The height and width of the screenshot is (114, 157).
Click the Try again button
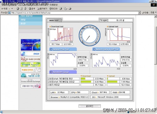pyautogui.click(x=103, y=20)
